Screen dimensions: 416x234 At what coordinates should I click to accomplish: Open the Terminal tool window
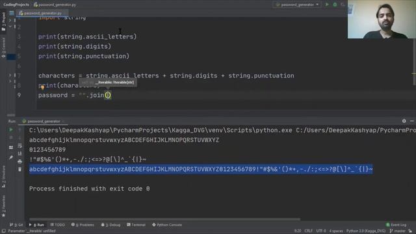136,225
